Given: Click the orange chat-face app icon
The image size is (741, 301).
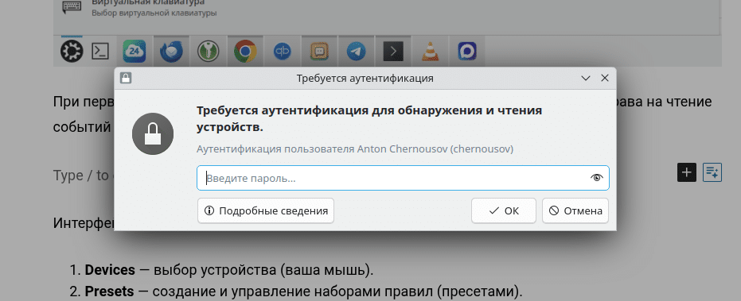Looking at the screenshot, I should coord(319,51).
